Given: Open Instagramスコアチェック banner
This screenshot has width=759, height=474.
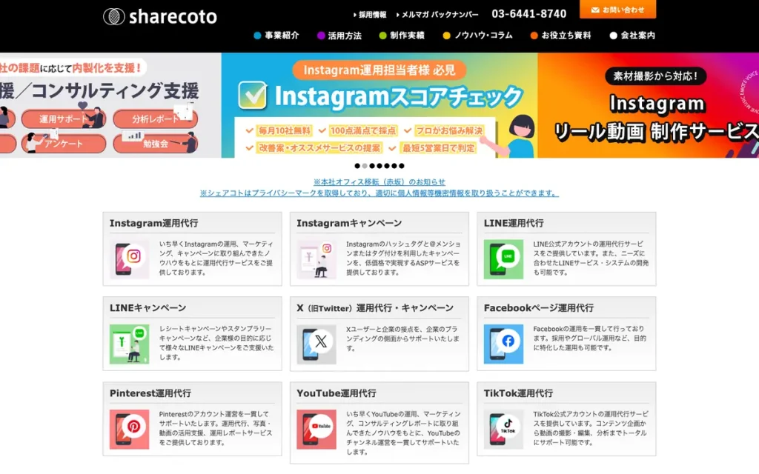Looking at the screenshot, I should point(379,105).
